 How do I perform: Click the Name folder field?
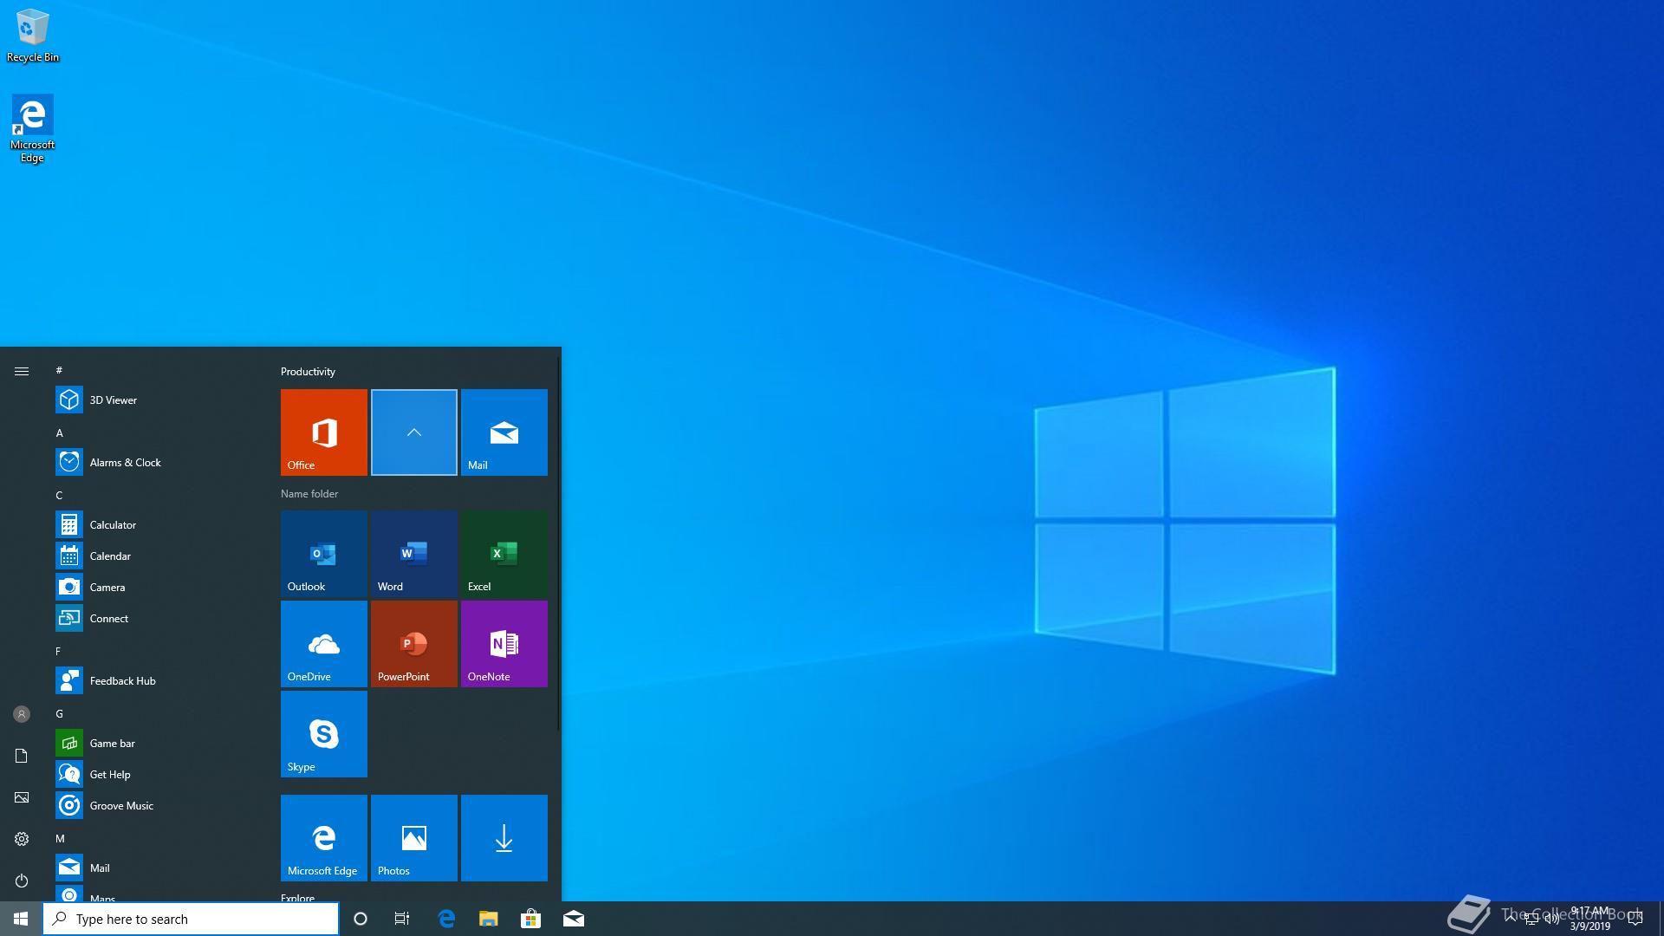pyautogui.click(x=309, y=493)
